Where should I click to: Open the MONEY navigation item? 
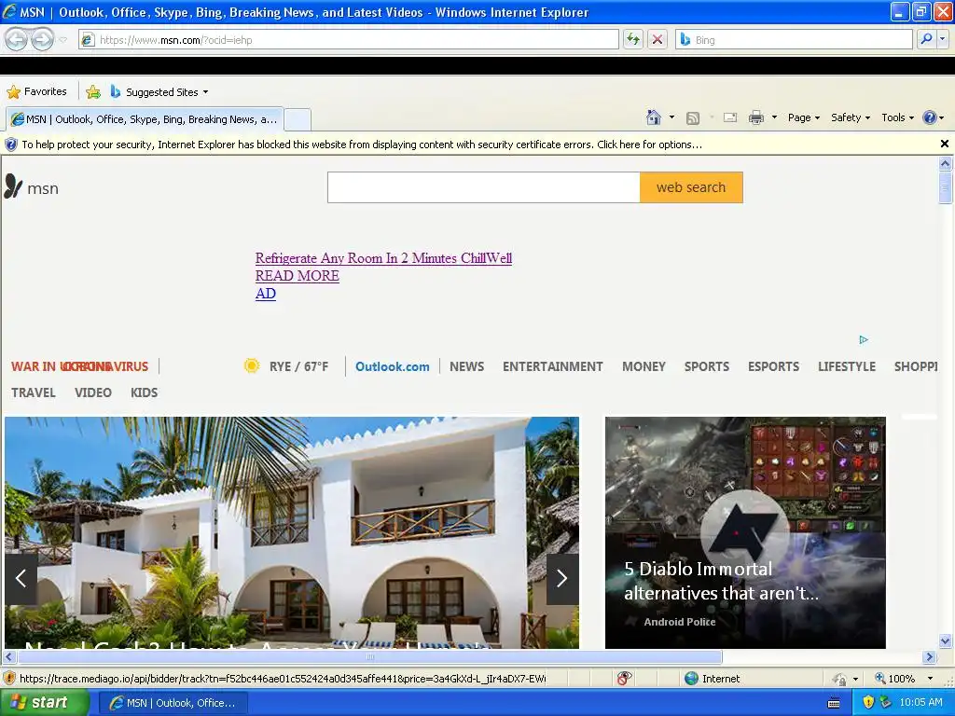point(644,366)
